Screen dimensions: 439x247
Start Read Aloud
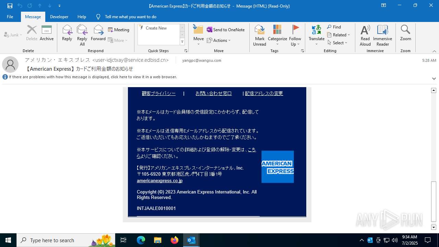click(365, 35)
